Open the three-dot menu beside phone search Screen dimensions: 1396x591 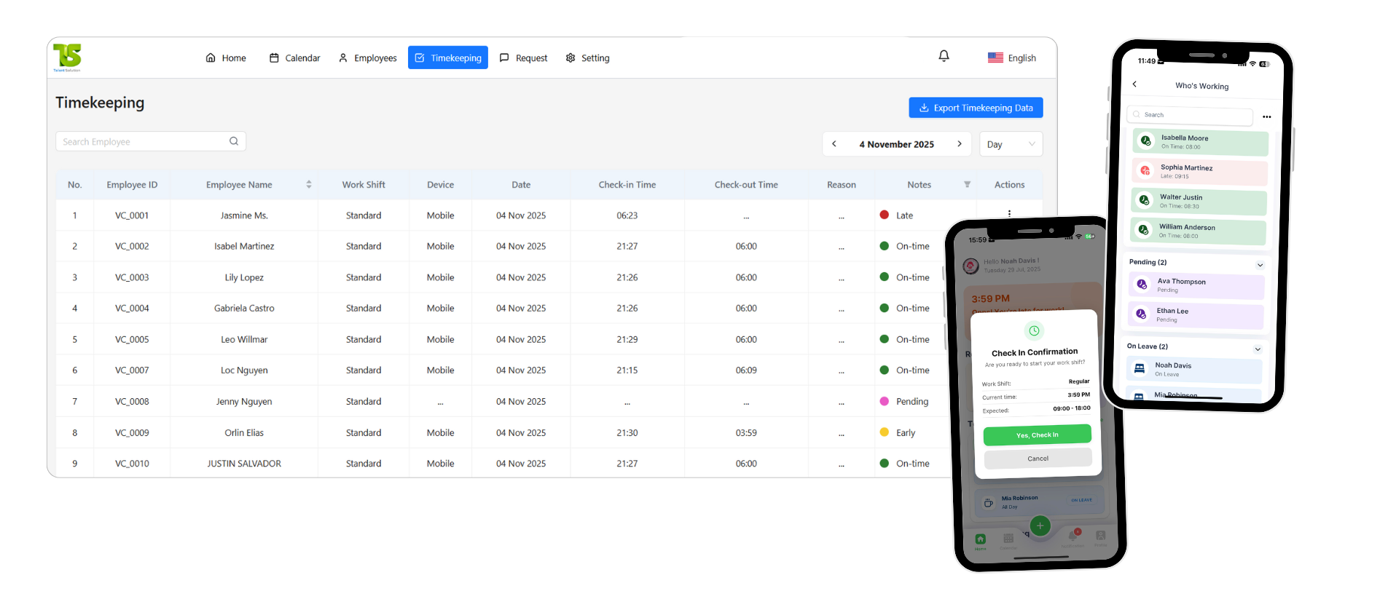(x=1267, y=116)
